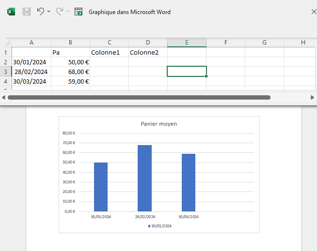This screenshot has height=251, width=317.
Task: Undo the last action
Action: click(41, 12)
